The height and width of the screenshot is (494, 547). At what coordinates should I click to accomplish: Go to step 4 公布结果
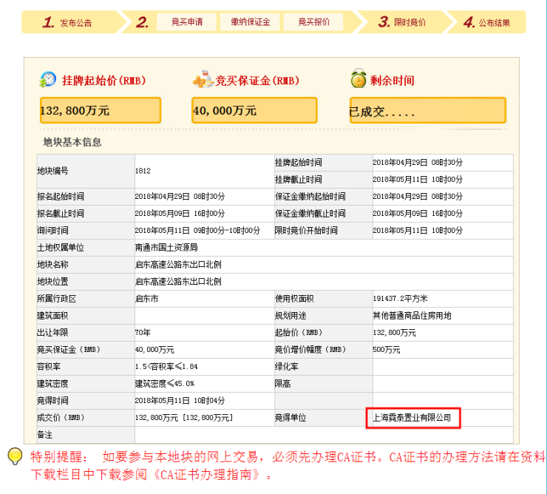[x=488, y=22]
